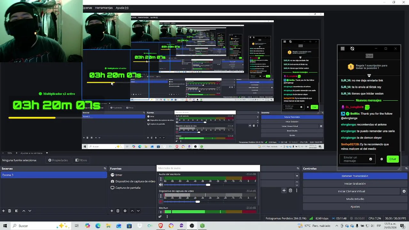
Task: Open Escenas menu in menu bar
Action: point(87,8)
